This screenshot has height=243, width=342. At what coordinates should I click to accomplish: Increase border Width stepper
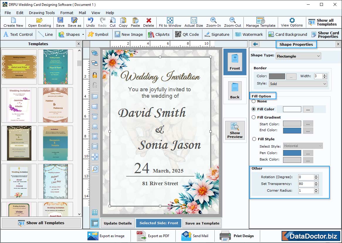pyautogui.click(x=325, y=75)
